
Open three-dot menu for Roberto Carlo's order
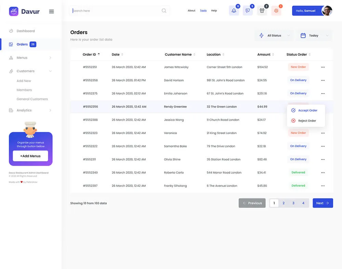coord(323,173)
